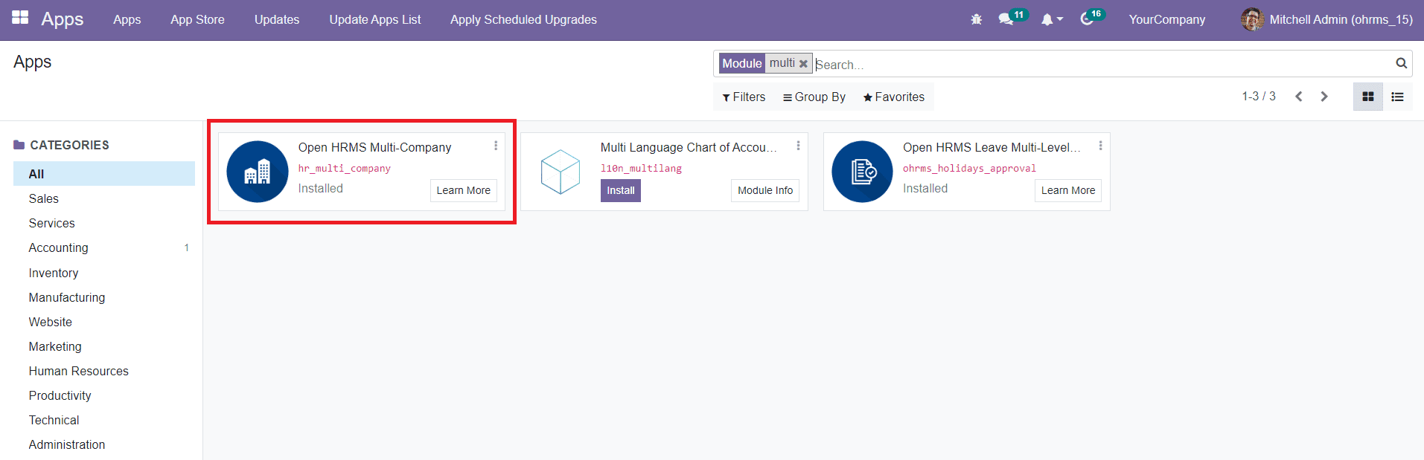
Task: Remove the Module multi search facet
Action: [803, 64]
